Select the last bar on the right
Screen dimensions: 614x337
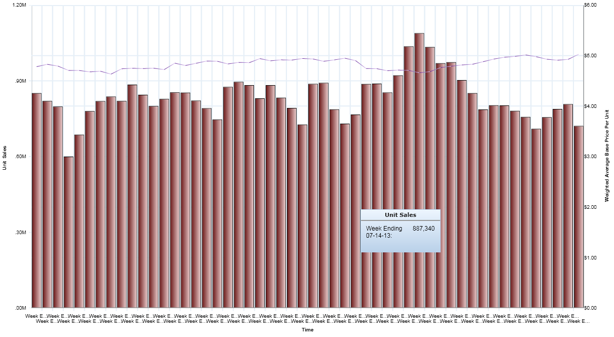579,217
